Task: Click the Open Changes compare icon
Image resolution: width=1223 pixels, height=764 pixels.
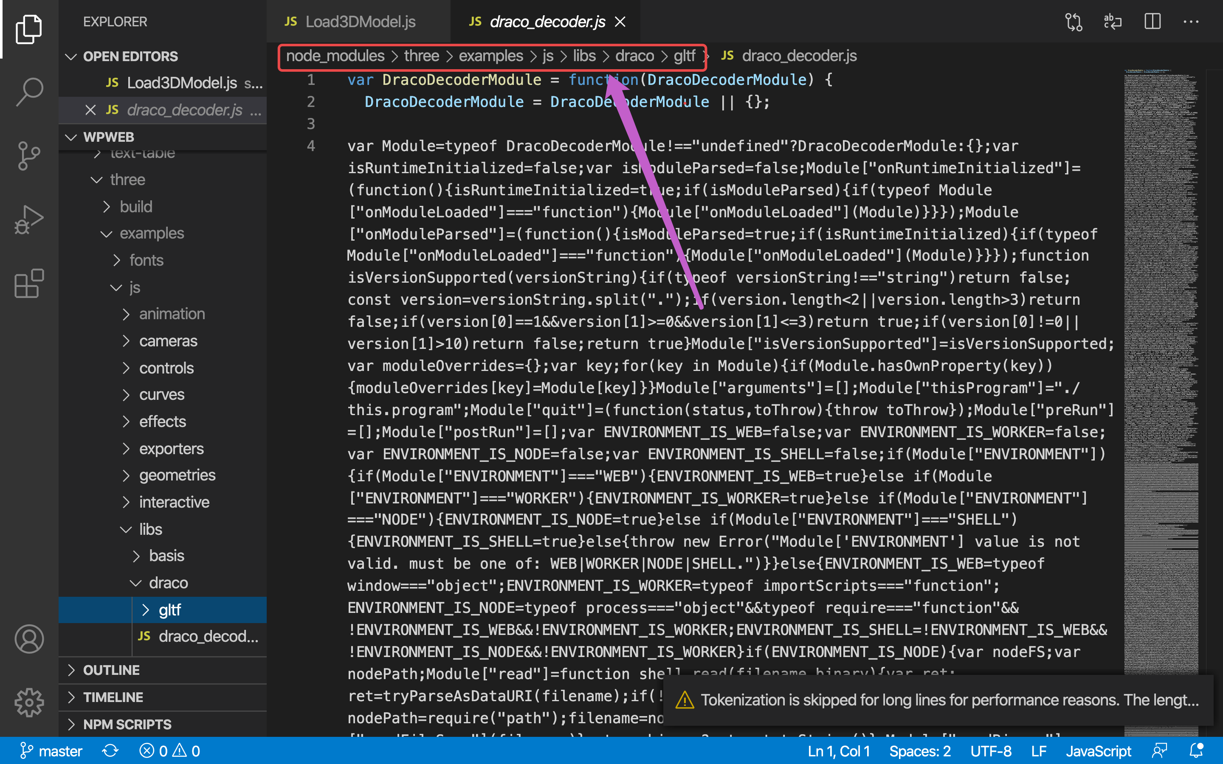Action: pos(1074,22)
